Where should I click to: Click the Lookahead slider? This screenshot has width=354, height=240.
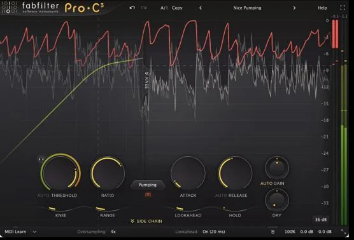[188, 209]
